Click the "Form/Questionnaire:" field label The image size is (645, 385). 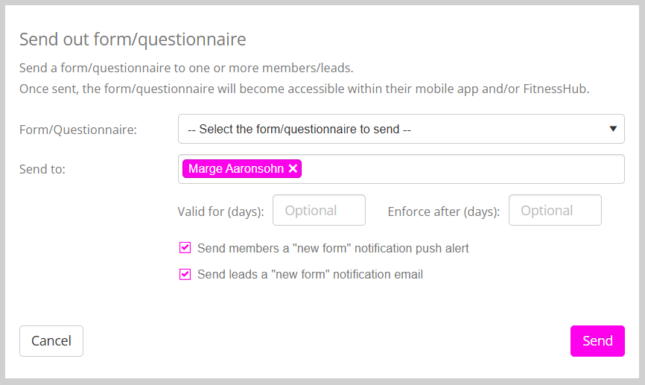(x=78, y=130)
